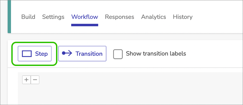Switch to the Settings tab
This screenshot has height=105, width=243.
click(53, 17)
